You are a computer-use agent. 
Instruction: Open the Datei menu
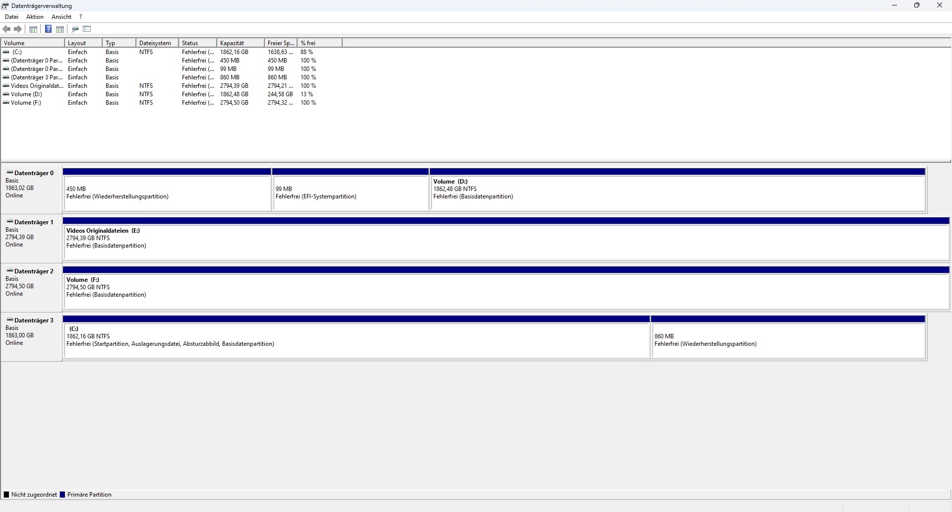coord(11,17)
